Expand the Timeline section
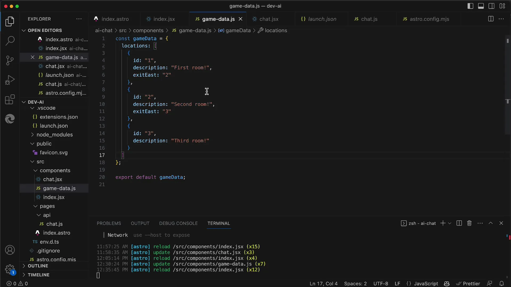Screen dimensions: 511x287 [x=38, y=275]
